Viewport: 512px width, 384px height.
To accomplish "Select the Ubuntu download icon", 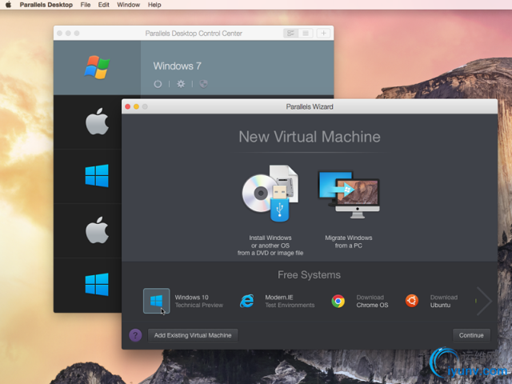I will 412,301.
